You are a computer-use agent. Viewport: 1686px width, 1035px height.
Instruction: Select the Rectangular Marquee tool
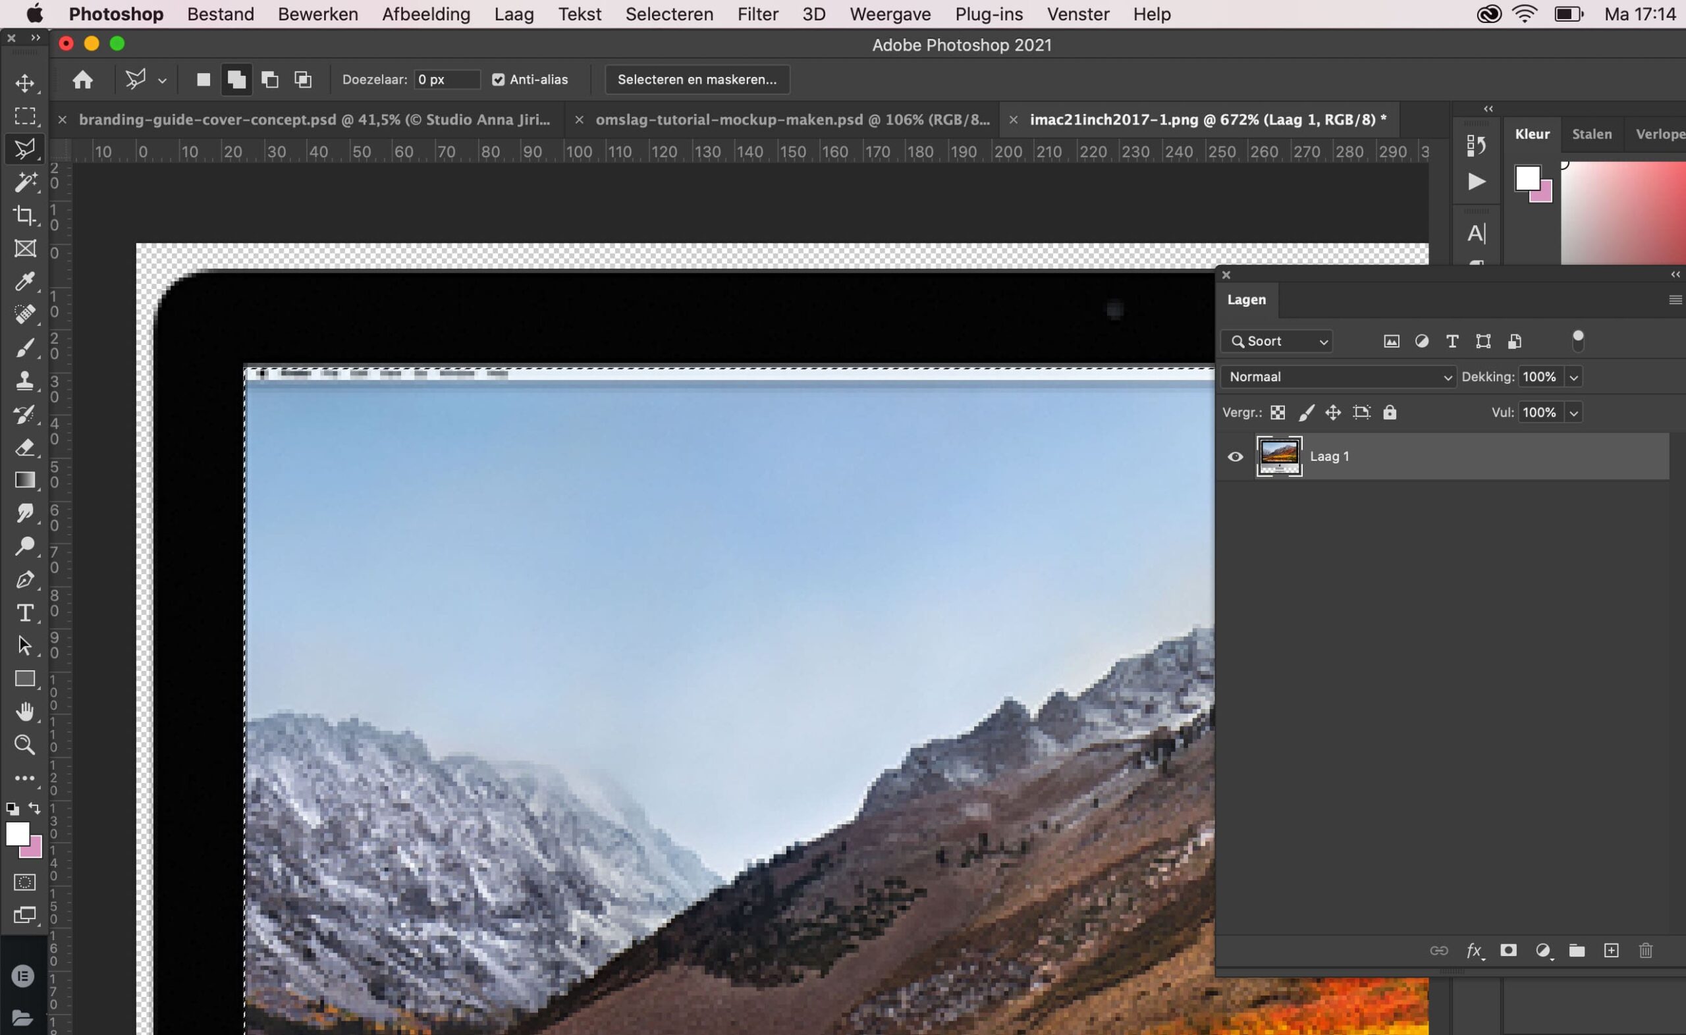25,116
